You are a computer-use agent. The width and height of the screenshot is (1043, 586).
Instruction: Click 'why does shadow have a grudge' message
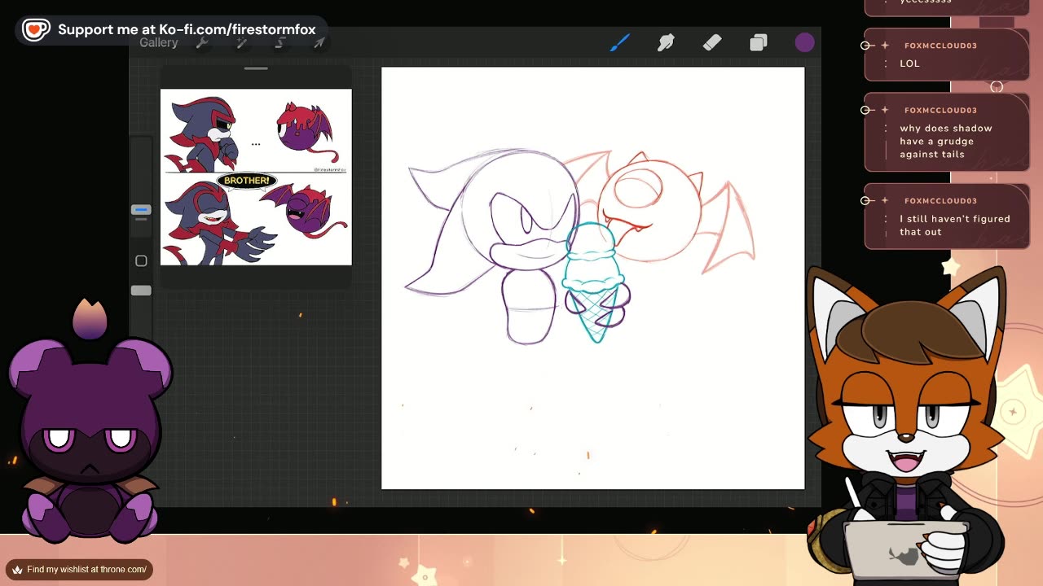click(945, 141)
